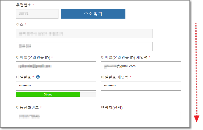Click the 이동전화번호 mobile number field
Viewport: 203px width, 130px height.
pos(56,116)
